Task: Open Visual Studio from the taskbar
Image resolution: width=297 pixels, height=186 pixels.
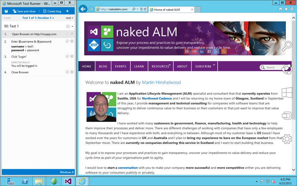Action: point(68,181)
